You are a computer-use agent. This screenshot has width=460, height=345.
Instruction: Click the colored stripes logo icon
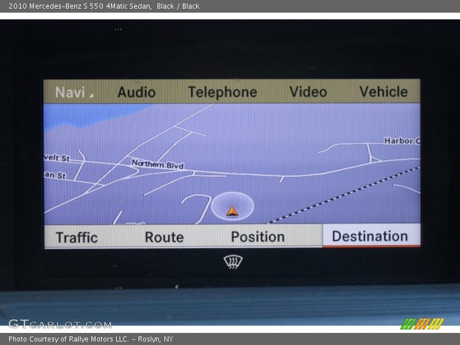(422, 324)
